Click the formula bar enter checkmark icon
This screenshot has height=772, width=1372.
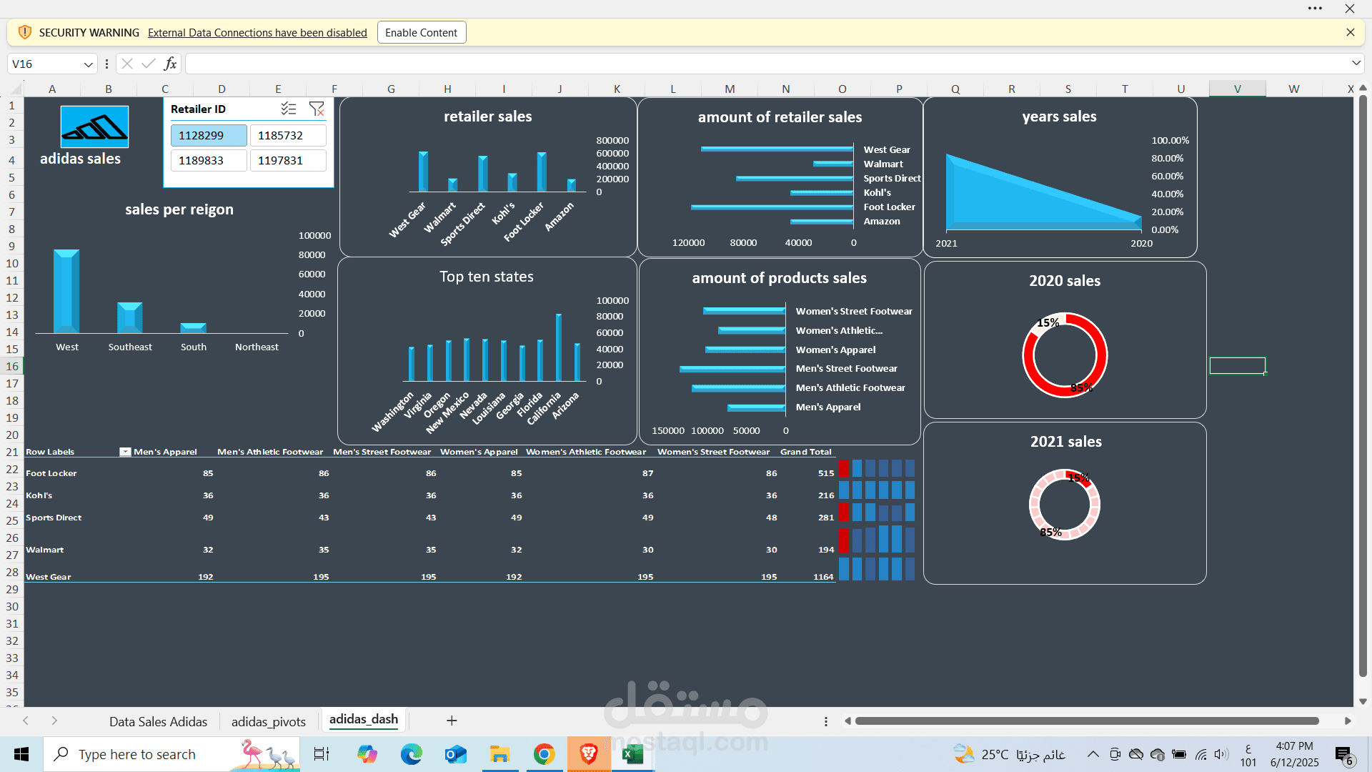(148, 64)
